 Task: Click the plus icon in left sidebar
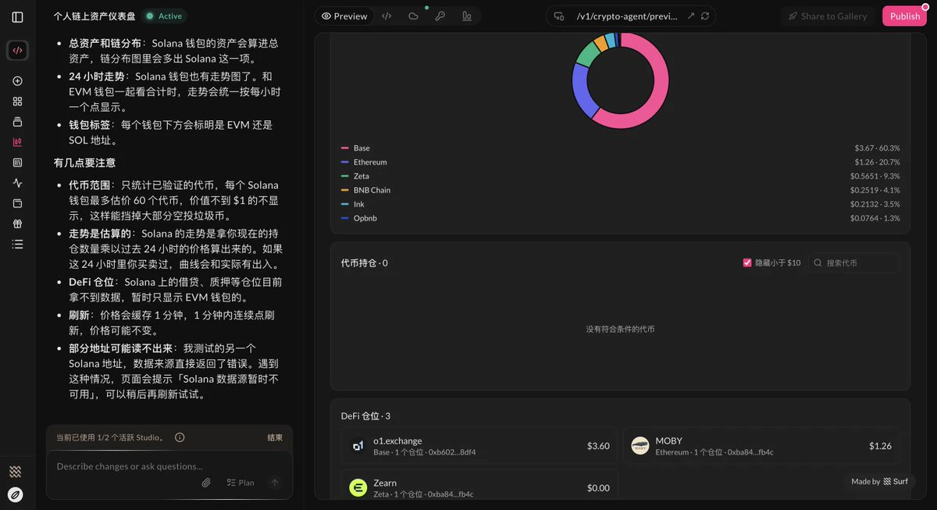17,80
